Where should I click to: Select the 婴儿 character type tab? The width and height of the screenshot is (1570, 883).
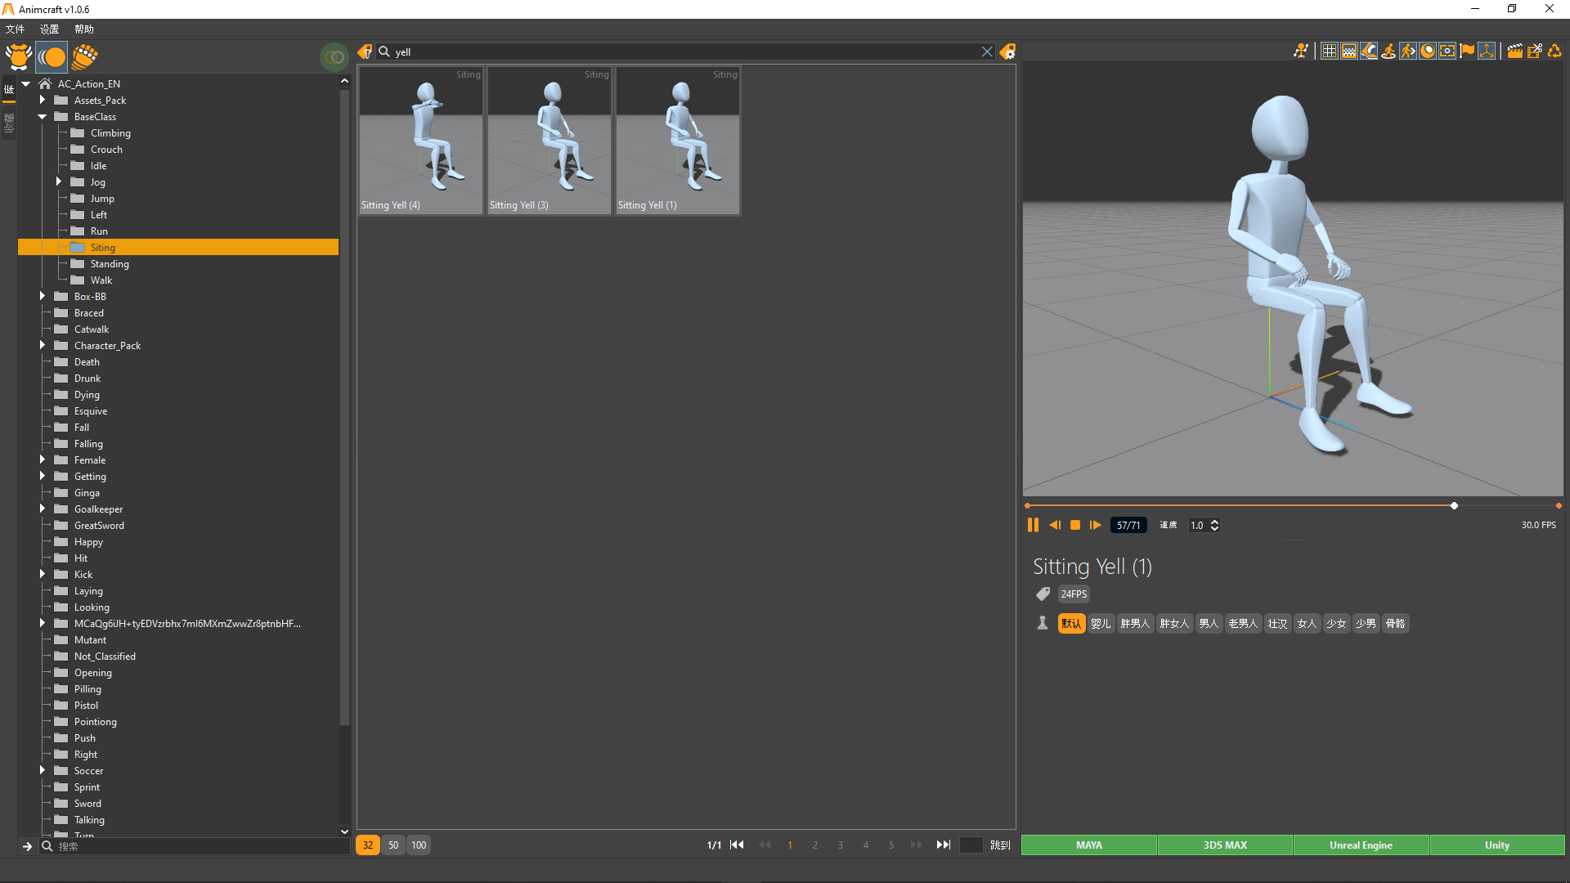point(1101,624)
